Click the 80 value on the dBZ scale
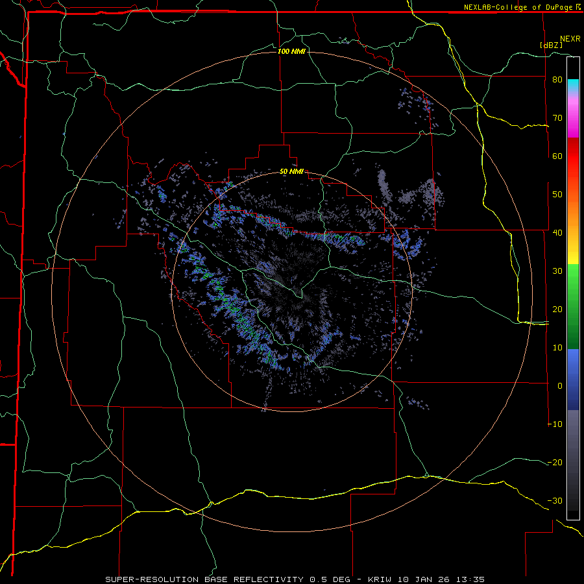Screen dimensions: 584x584 (557, 80)
